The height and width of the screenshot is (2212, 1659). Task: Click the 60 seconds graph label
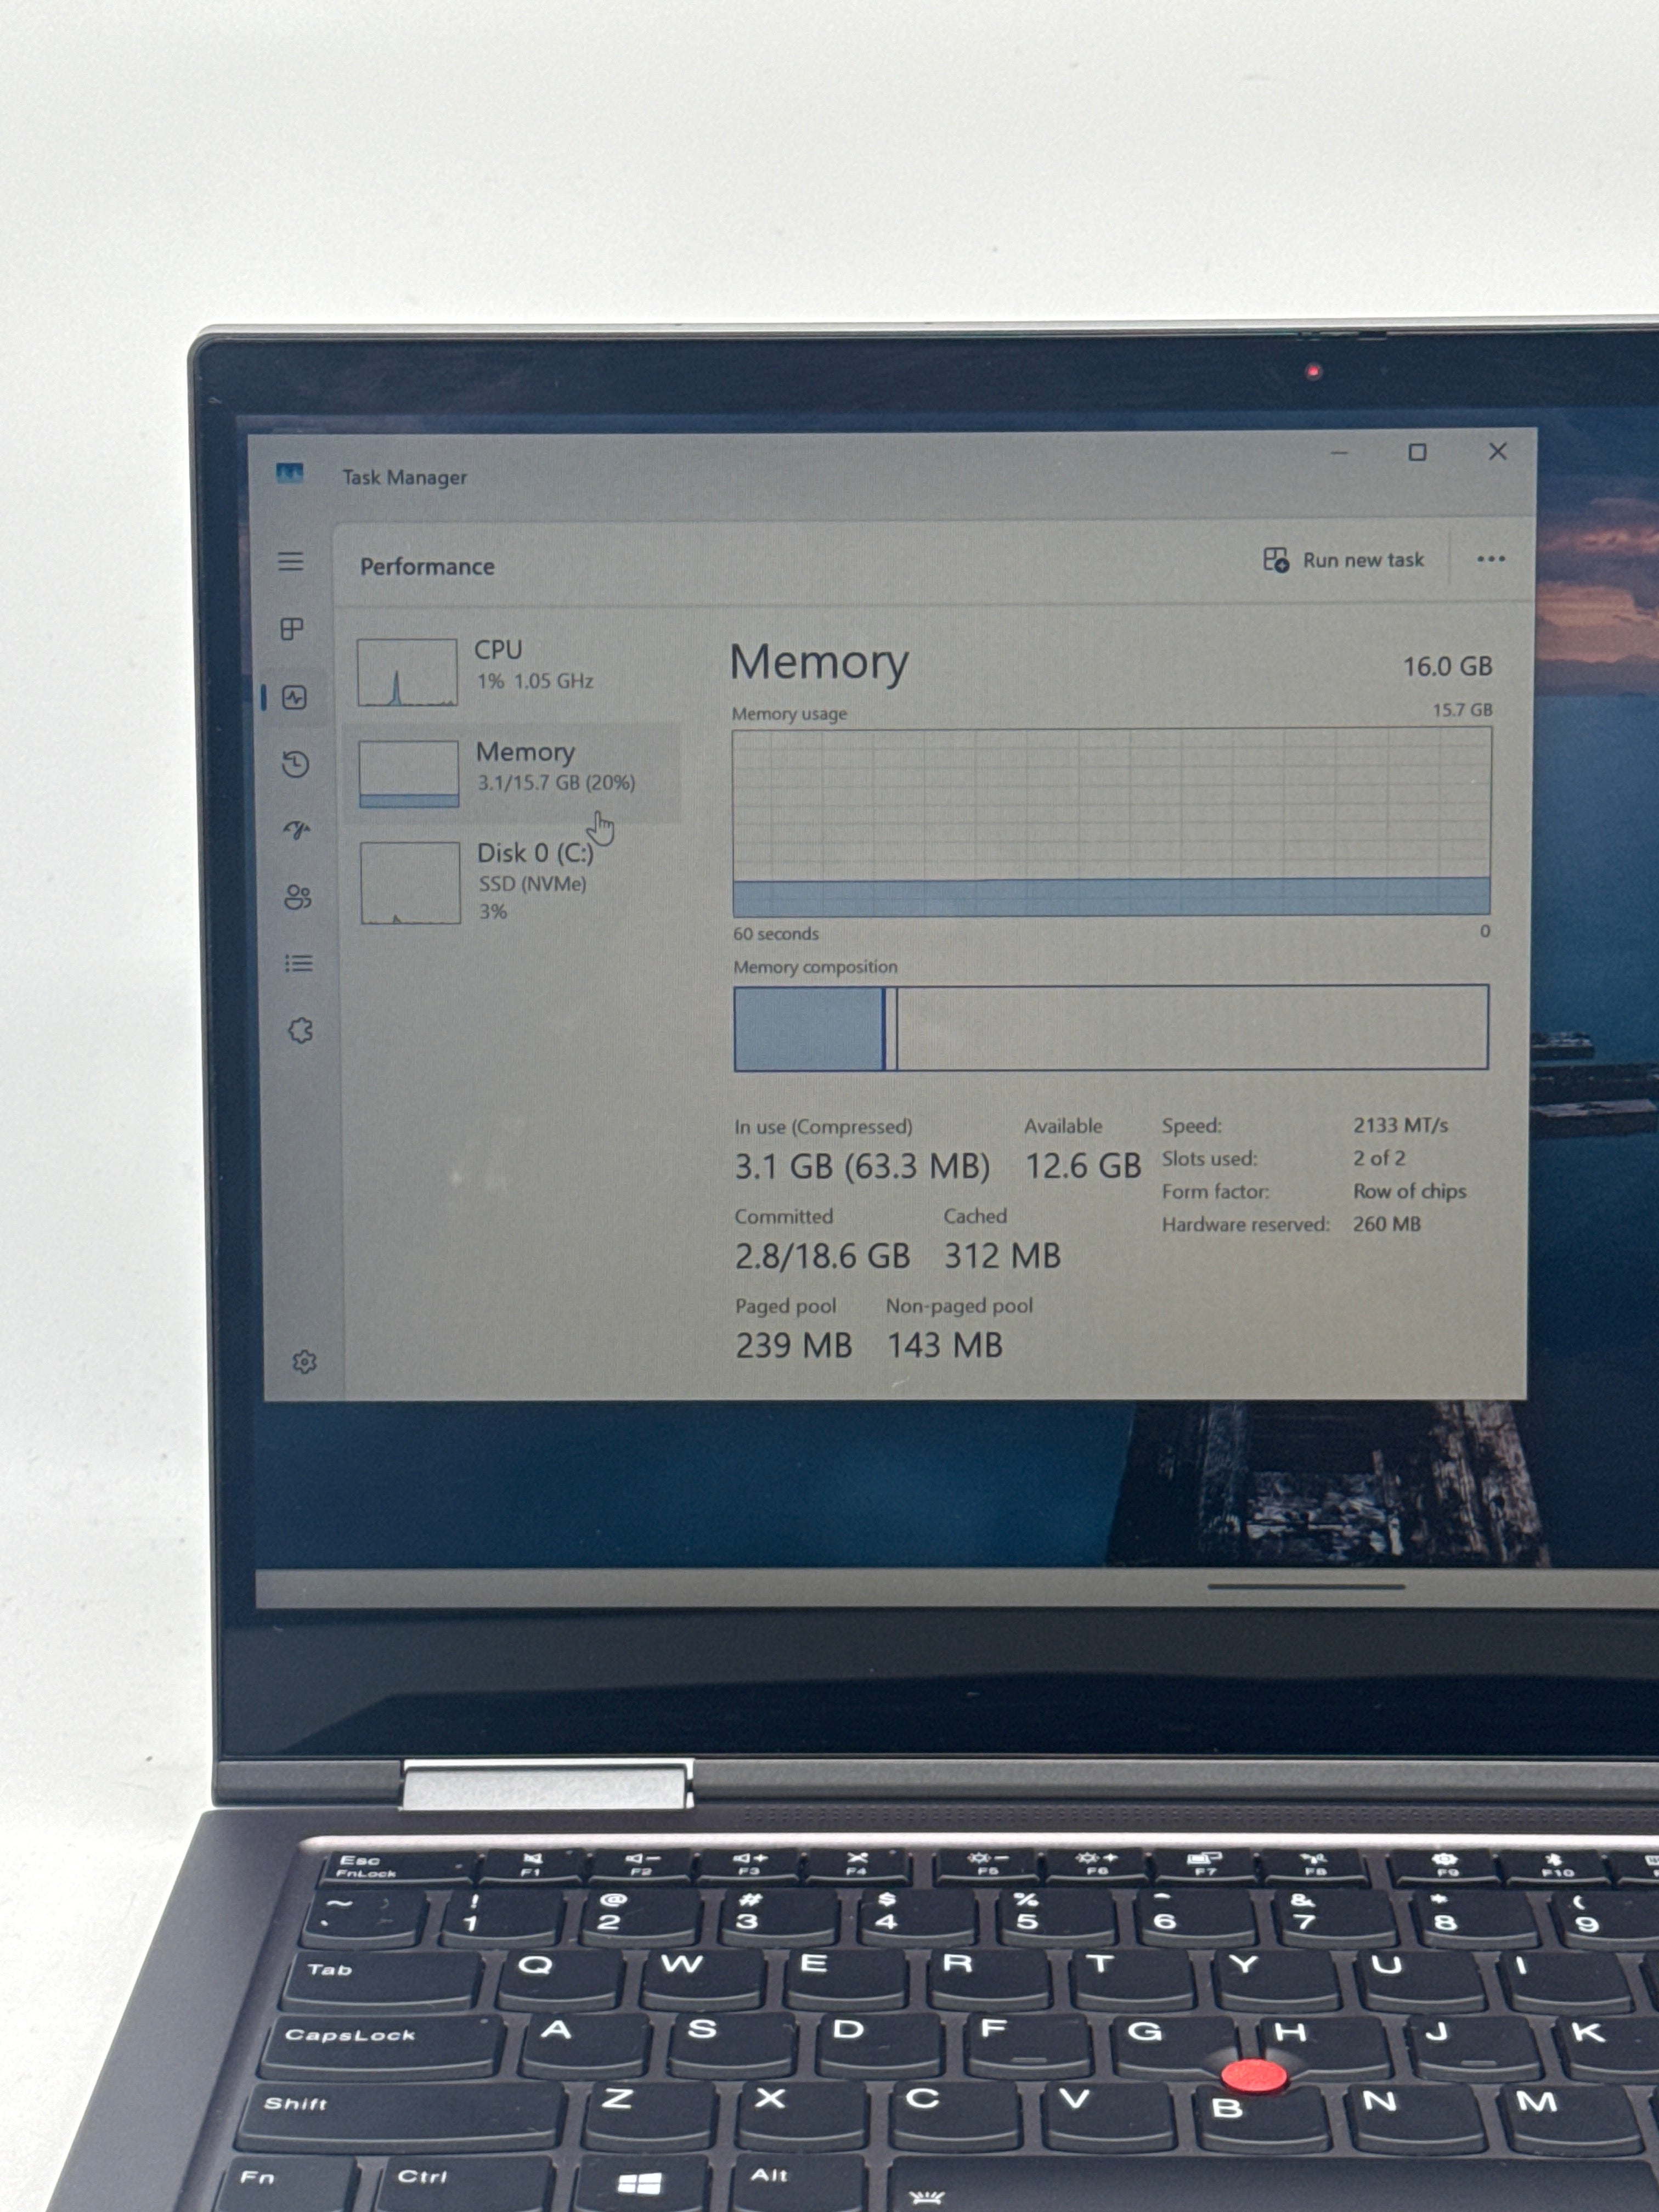(776, 934)
